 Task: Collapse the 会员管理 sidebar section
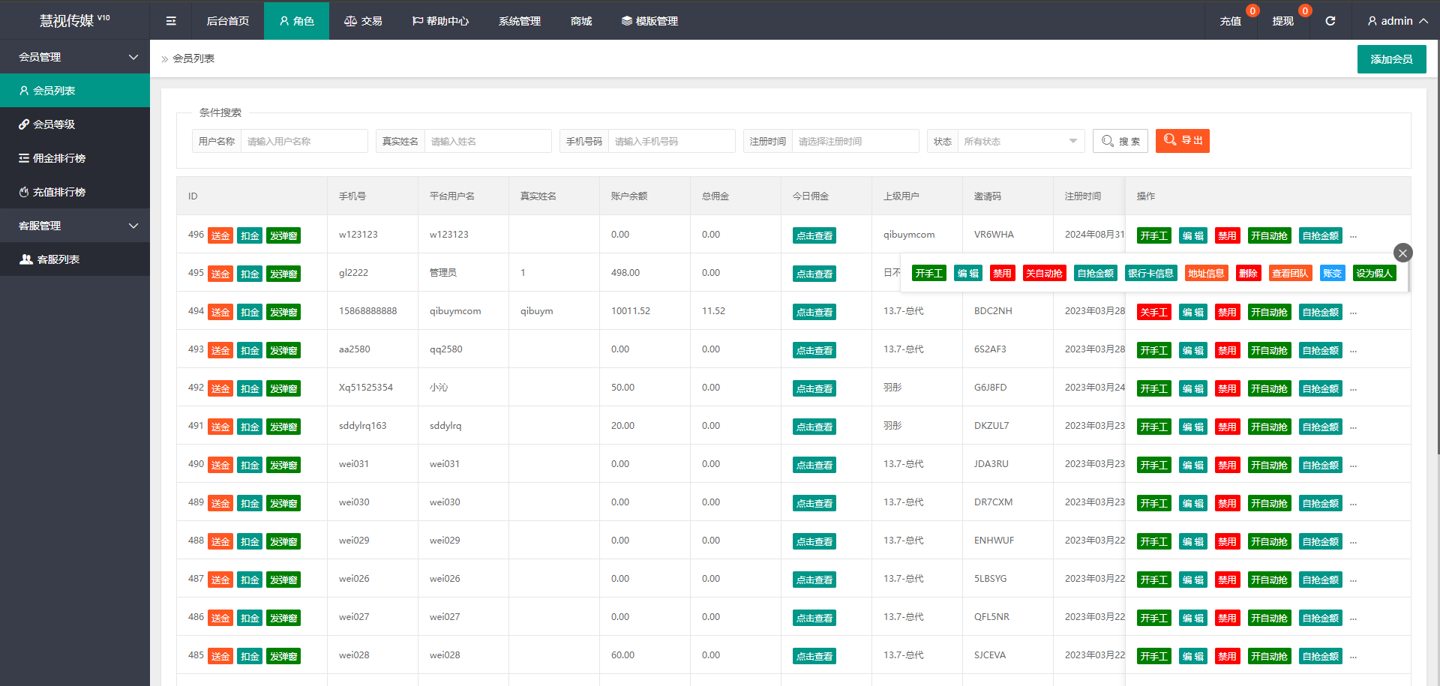(x=75, y=57)
